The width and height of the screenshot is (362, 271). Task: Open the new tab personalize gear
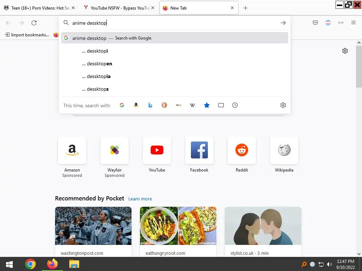click(345, 51)
